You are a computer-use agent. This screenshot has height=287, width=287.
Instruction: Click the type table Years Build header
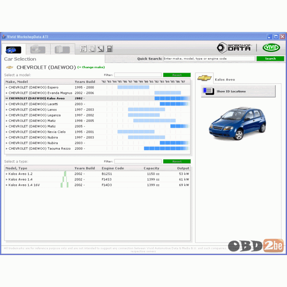(85, 168)
